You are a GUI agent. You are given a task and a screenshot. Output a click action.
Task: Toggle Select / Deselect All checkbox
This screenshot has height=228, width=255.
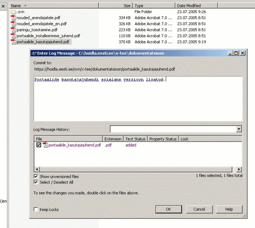click(x=36, y=182)
